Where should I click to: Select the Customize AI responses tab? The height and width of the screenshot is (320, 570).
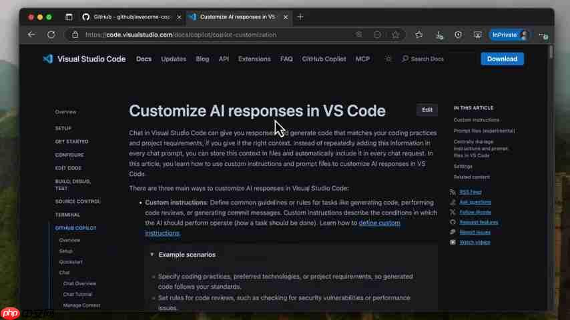[238, 17]
